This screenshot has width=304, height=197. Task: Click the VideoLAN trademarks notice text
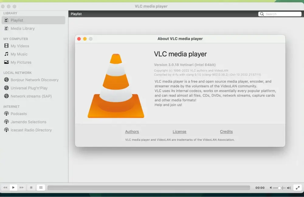pyautogui.click(x=180, y=140)
